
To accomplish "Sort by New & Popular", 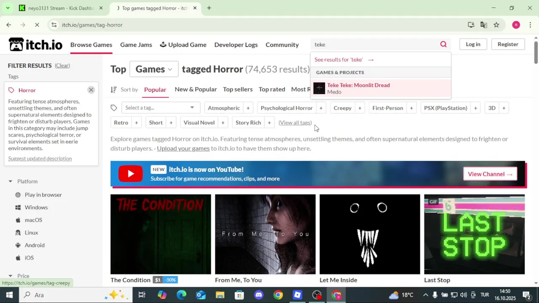I will coord(196,89).
